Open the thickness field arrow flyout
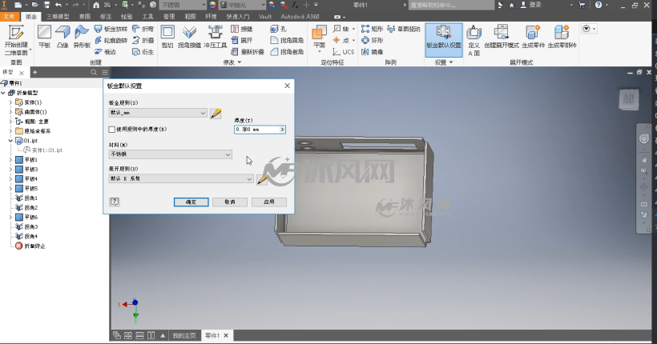This screenshot has height=344, width=657. point(282,130)
